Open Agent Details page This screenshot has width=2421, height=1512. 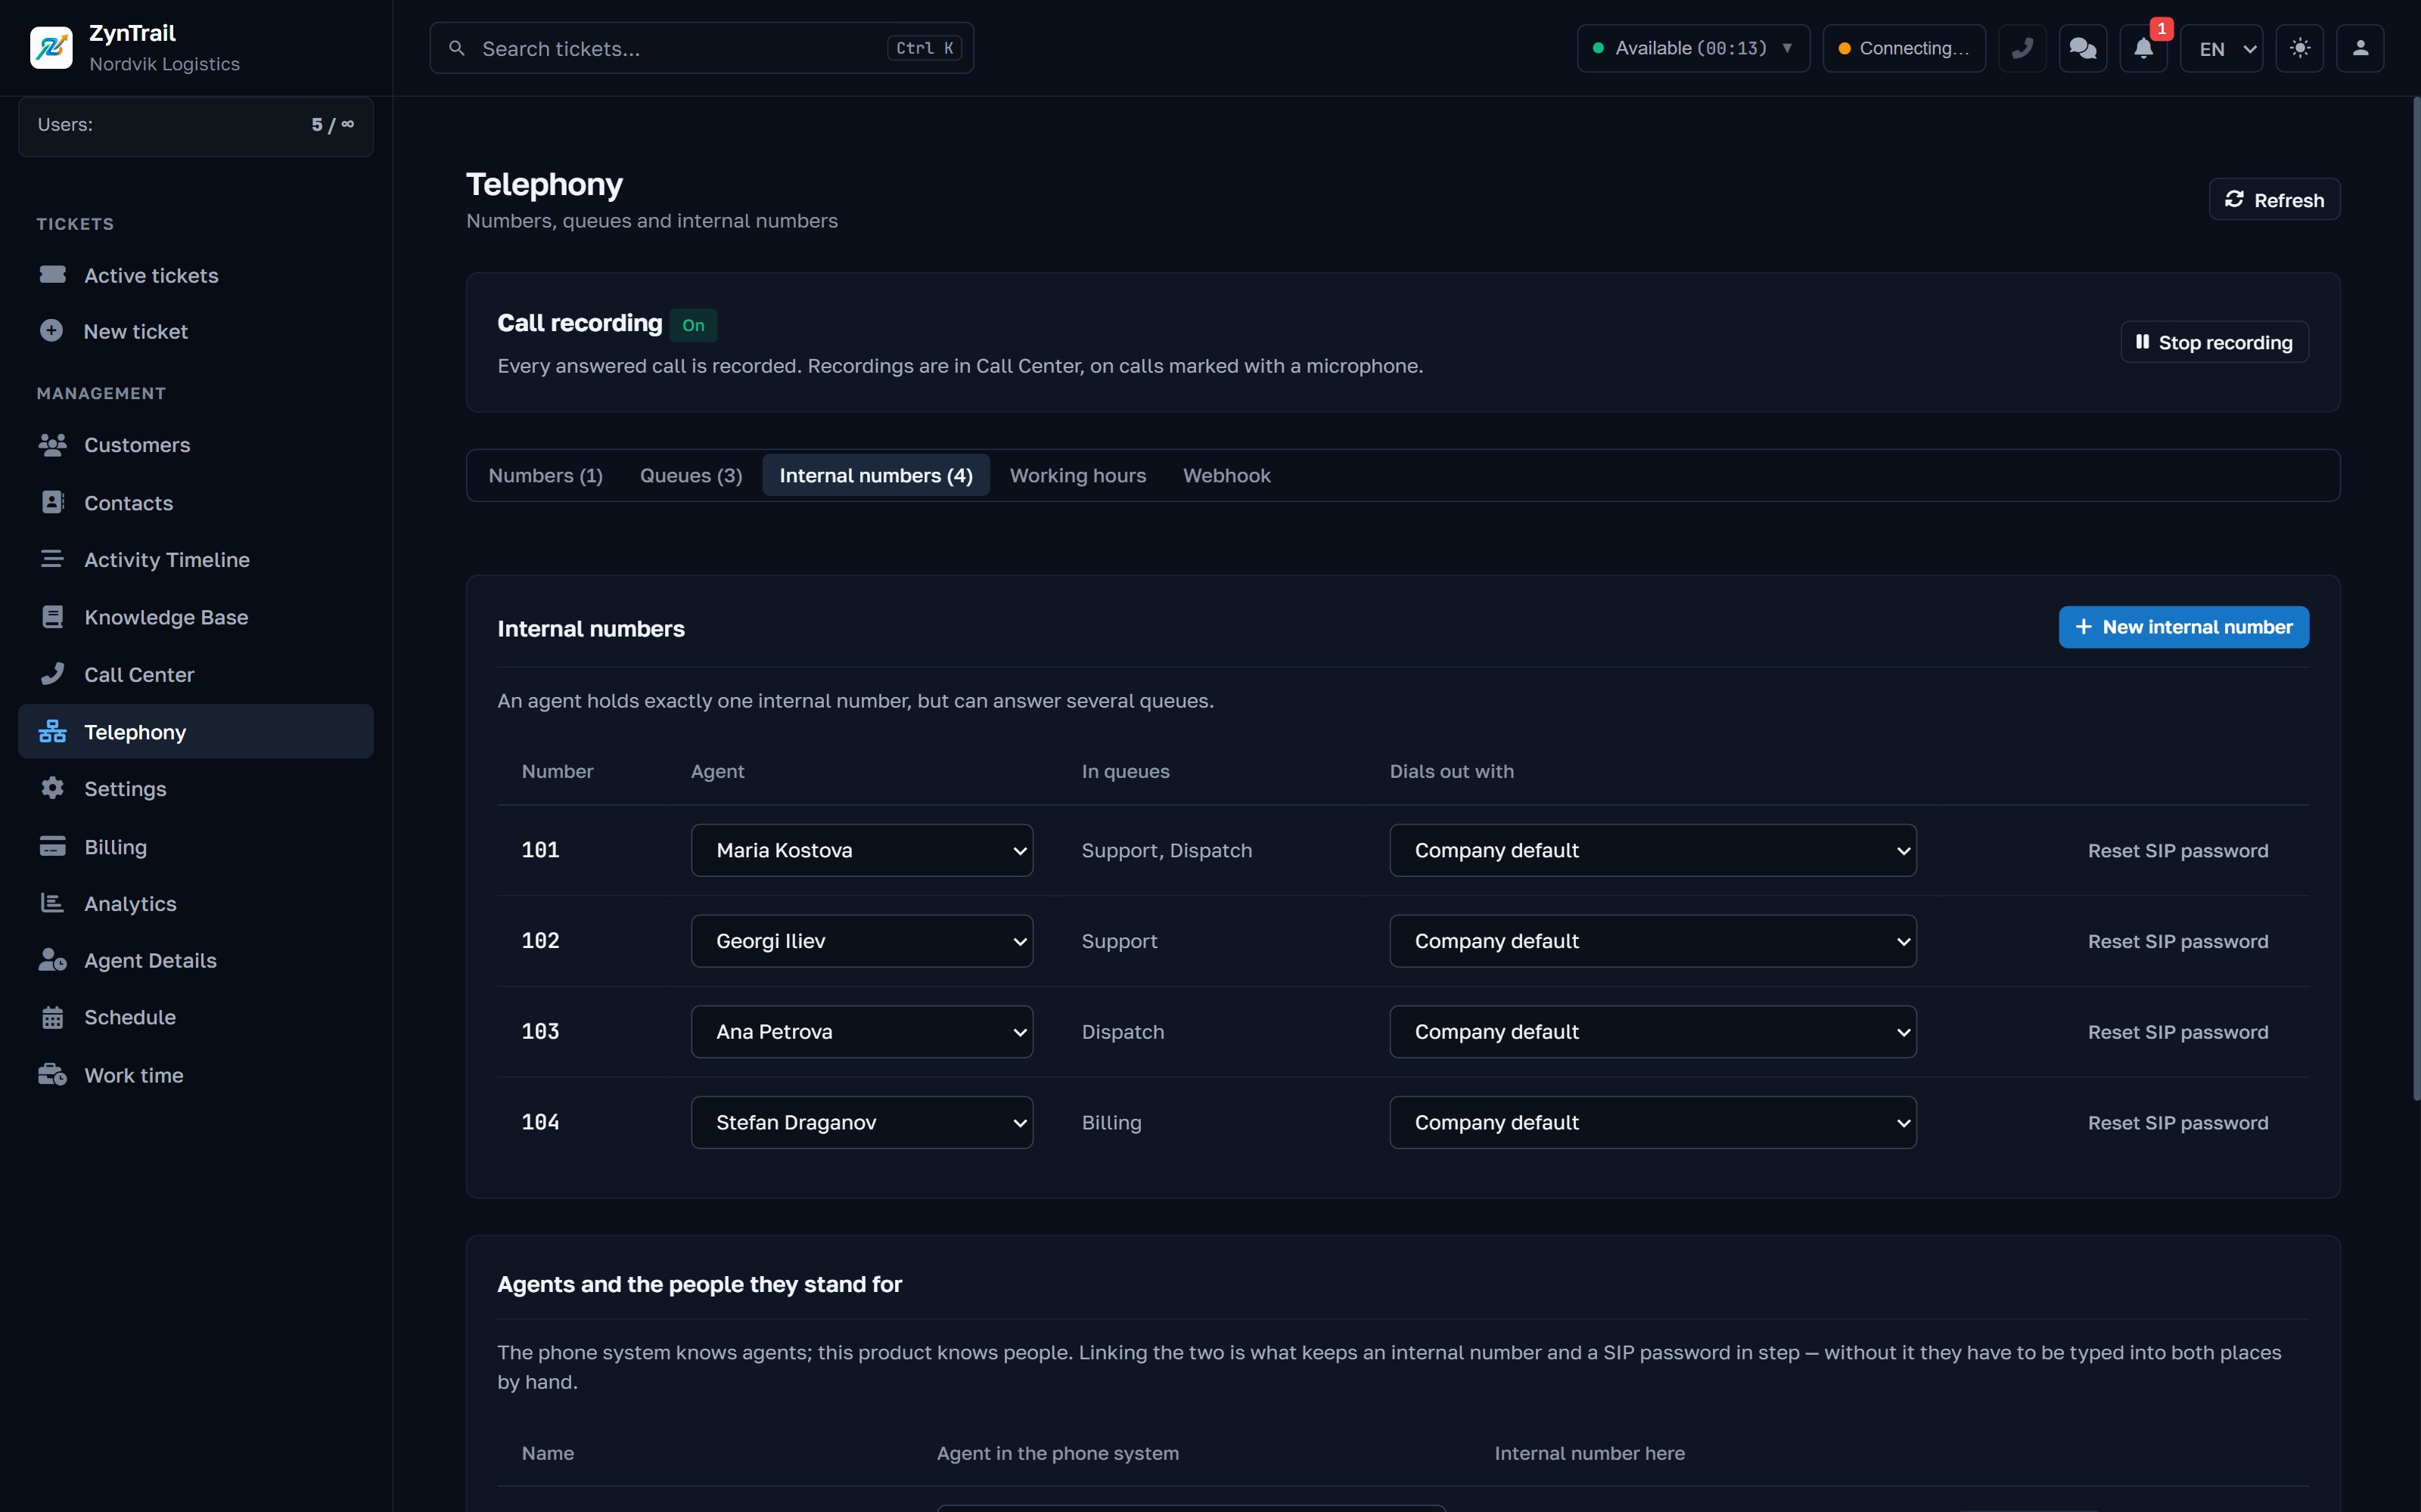click(196, 961)
